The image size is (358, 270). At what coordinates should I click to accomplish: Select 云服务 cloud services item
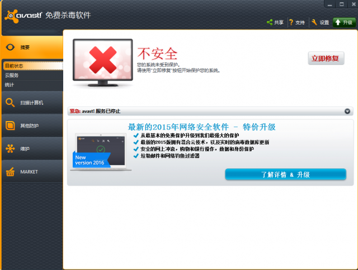coord(33,75)
